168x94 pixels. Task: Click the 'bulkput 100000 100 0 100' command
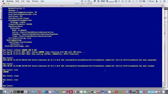[25, 50]
